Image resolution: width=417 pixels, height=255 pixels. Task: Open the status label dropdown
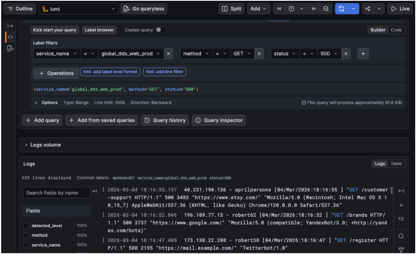(x=285, y=54)
